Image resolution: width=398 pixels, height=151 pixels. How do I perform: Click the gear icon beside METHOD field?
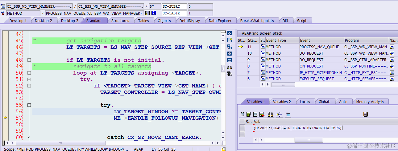click(x=3, y=13)
